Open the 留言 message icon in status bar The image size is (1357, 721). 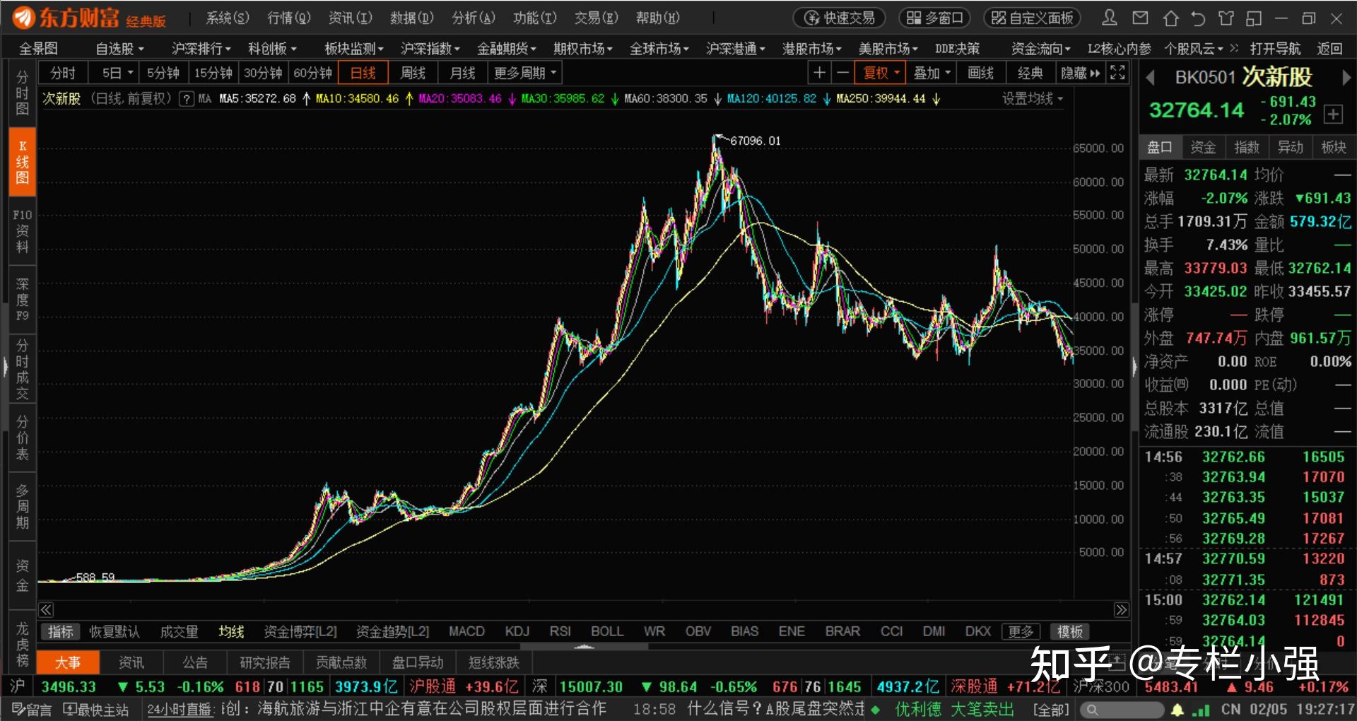point(32,710)
